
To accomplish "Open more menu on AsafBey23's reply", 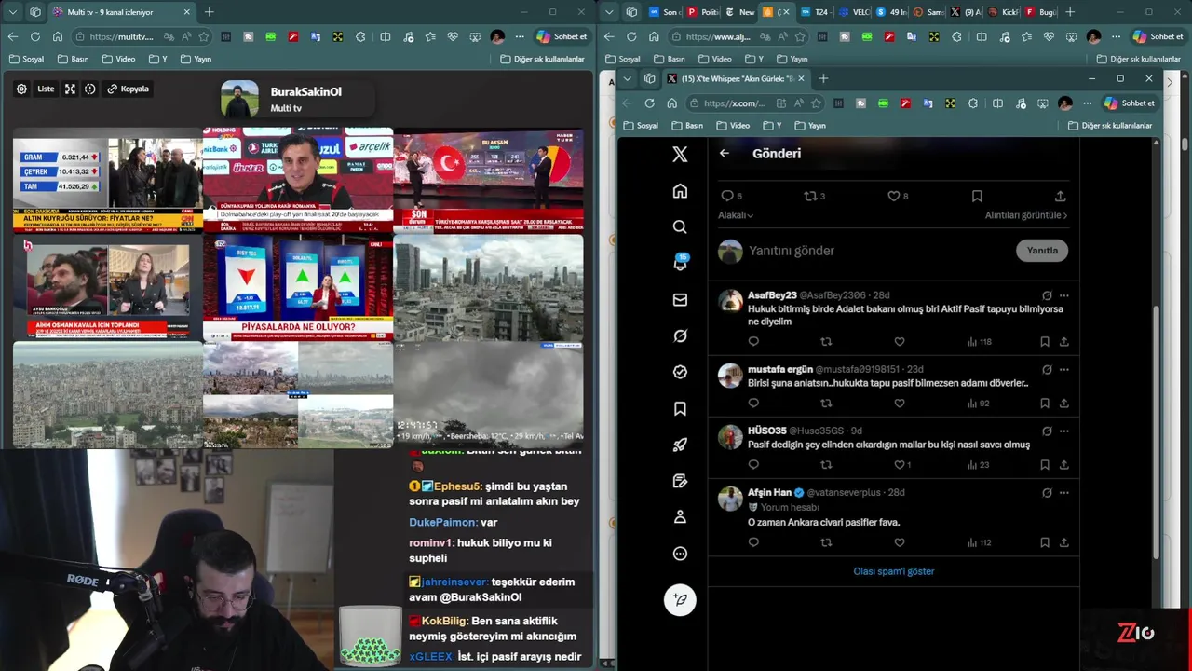I will click(x=1063, y=295).
